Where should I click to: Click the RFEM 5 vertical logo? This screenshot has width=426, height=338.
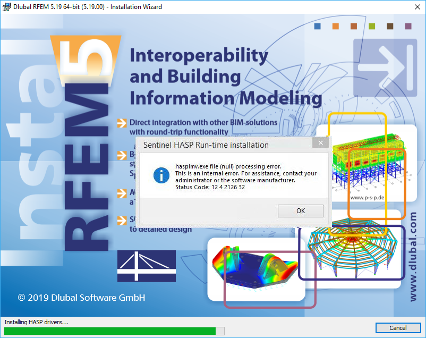click(x=86, y=143)
